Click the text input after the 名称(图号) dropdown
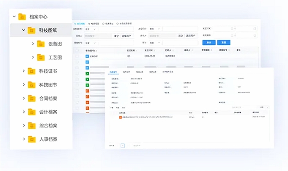This screenshot has width=288, height=171. [116, 29]
